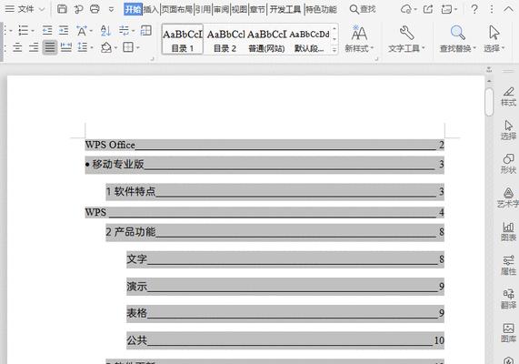
Task: Open the 开发工具 tab
Action: coord(285,9)
